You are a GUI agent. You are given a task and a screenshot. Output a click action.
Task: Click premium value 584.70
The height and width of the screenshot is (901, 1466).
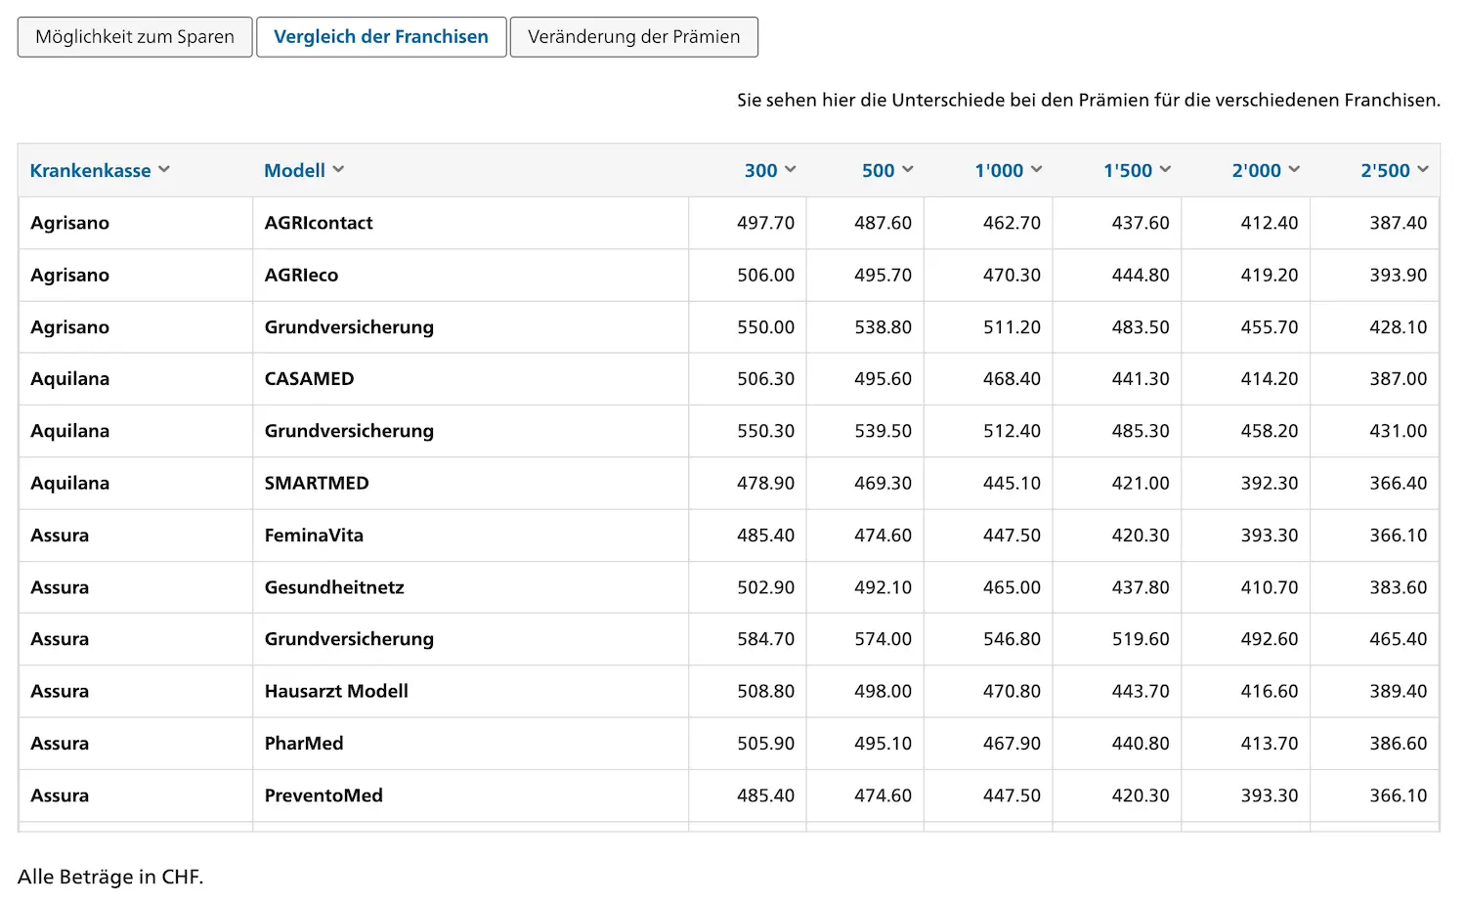(765, 639)
